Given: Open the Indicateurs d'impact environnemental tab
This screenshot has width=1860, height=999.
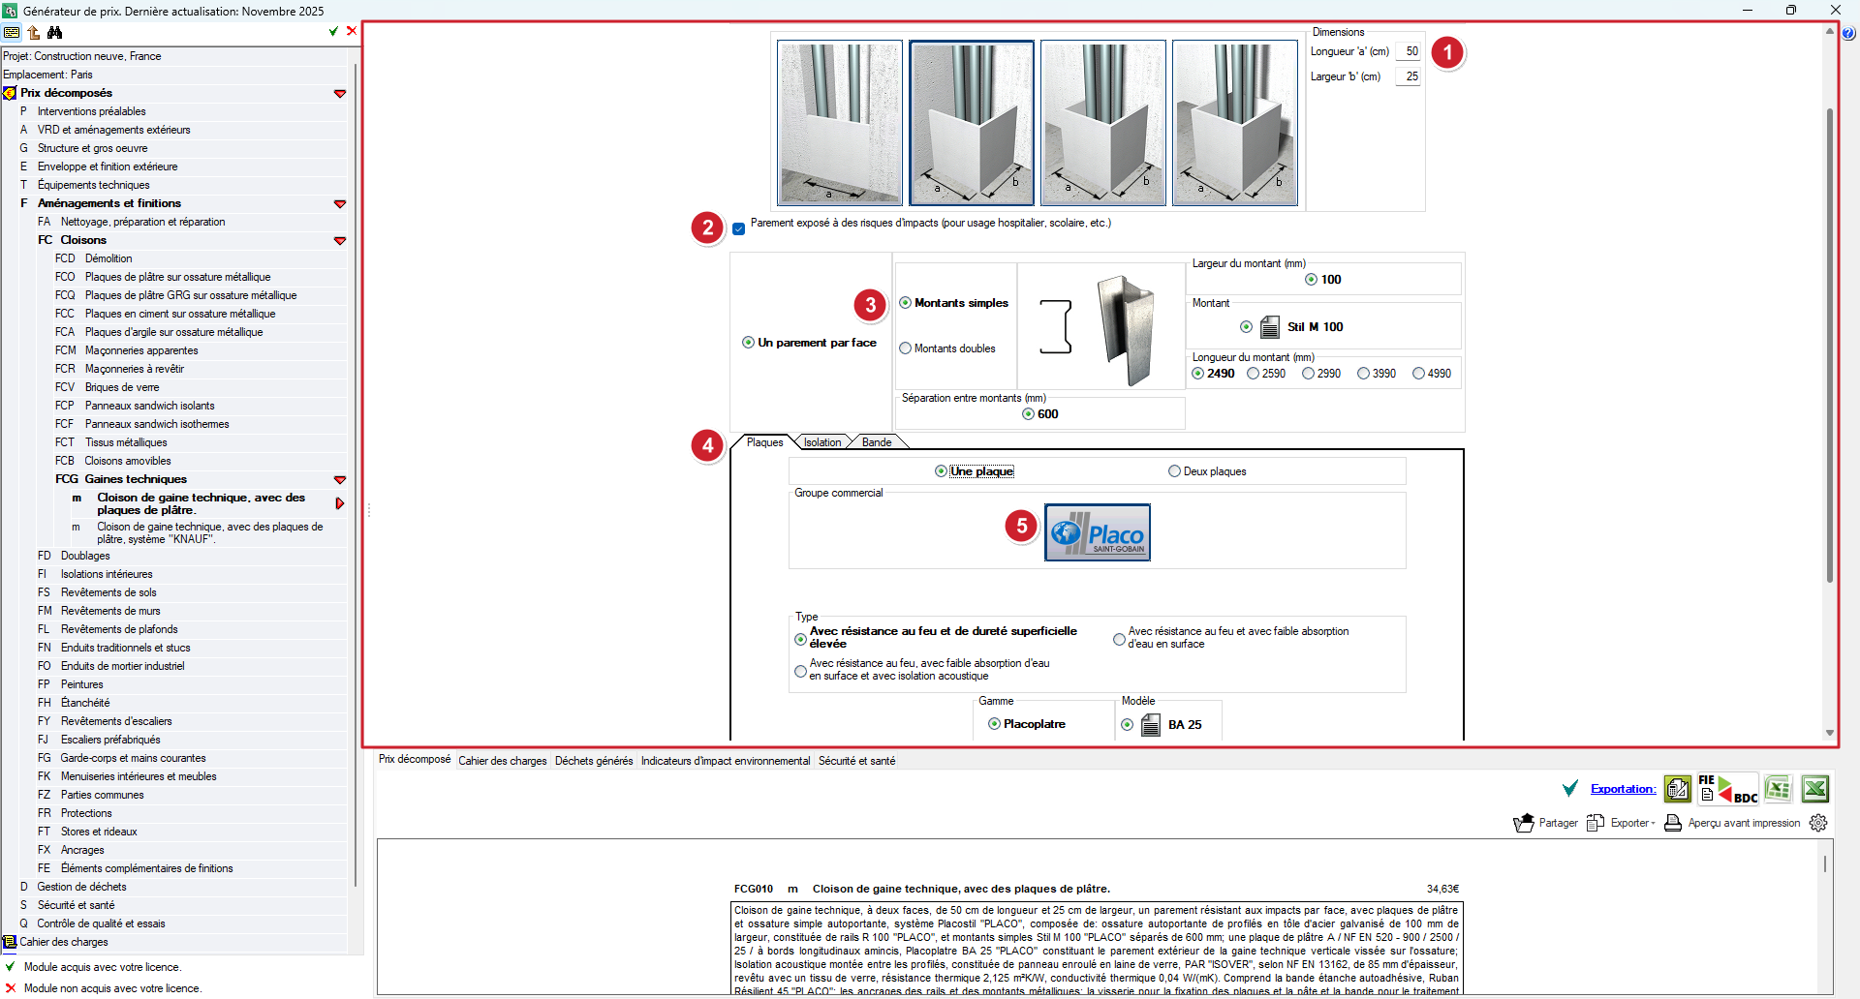Looking at the screenshot, I should coord(726,761).
